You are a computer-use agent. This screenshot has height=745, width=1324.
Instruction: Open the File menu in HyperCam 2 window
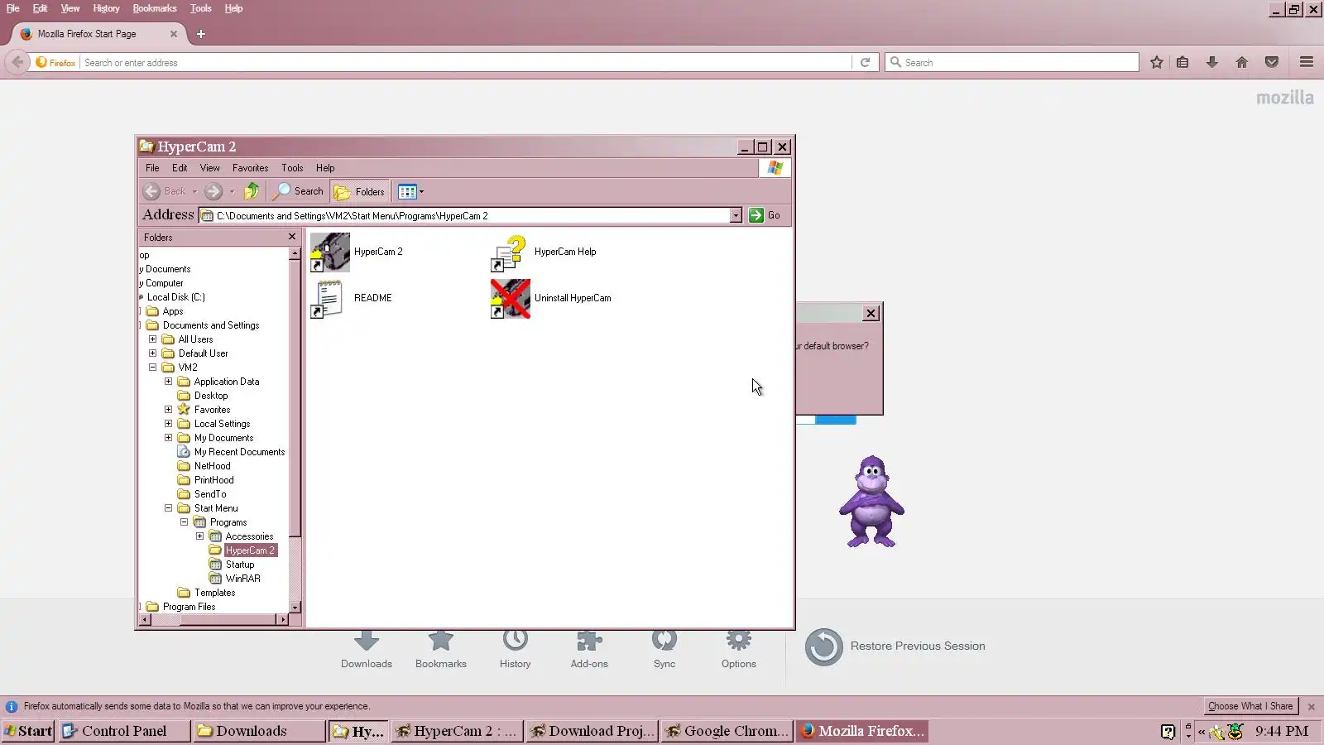click(x=152, y=168)
